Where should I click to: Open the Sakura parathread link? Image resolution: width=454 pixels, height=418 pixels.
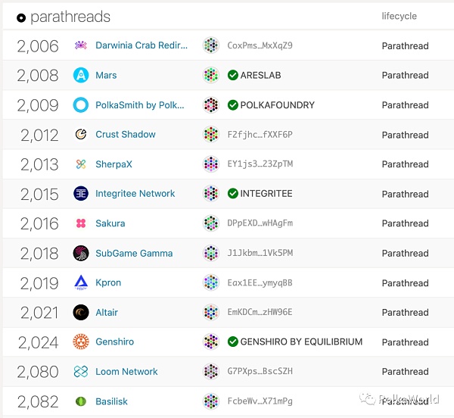click(110, 223)
